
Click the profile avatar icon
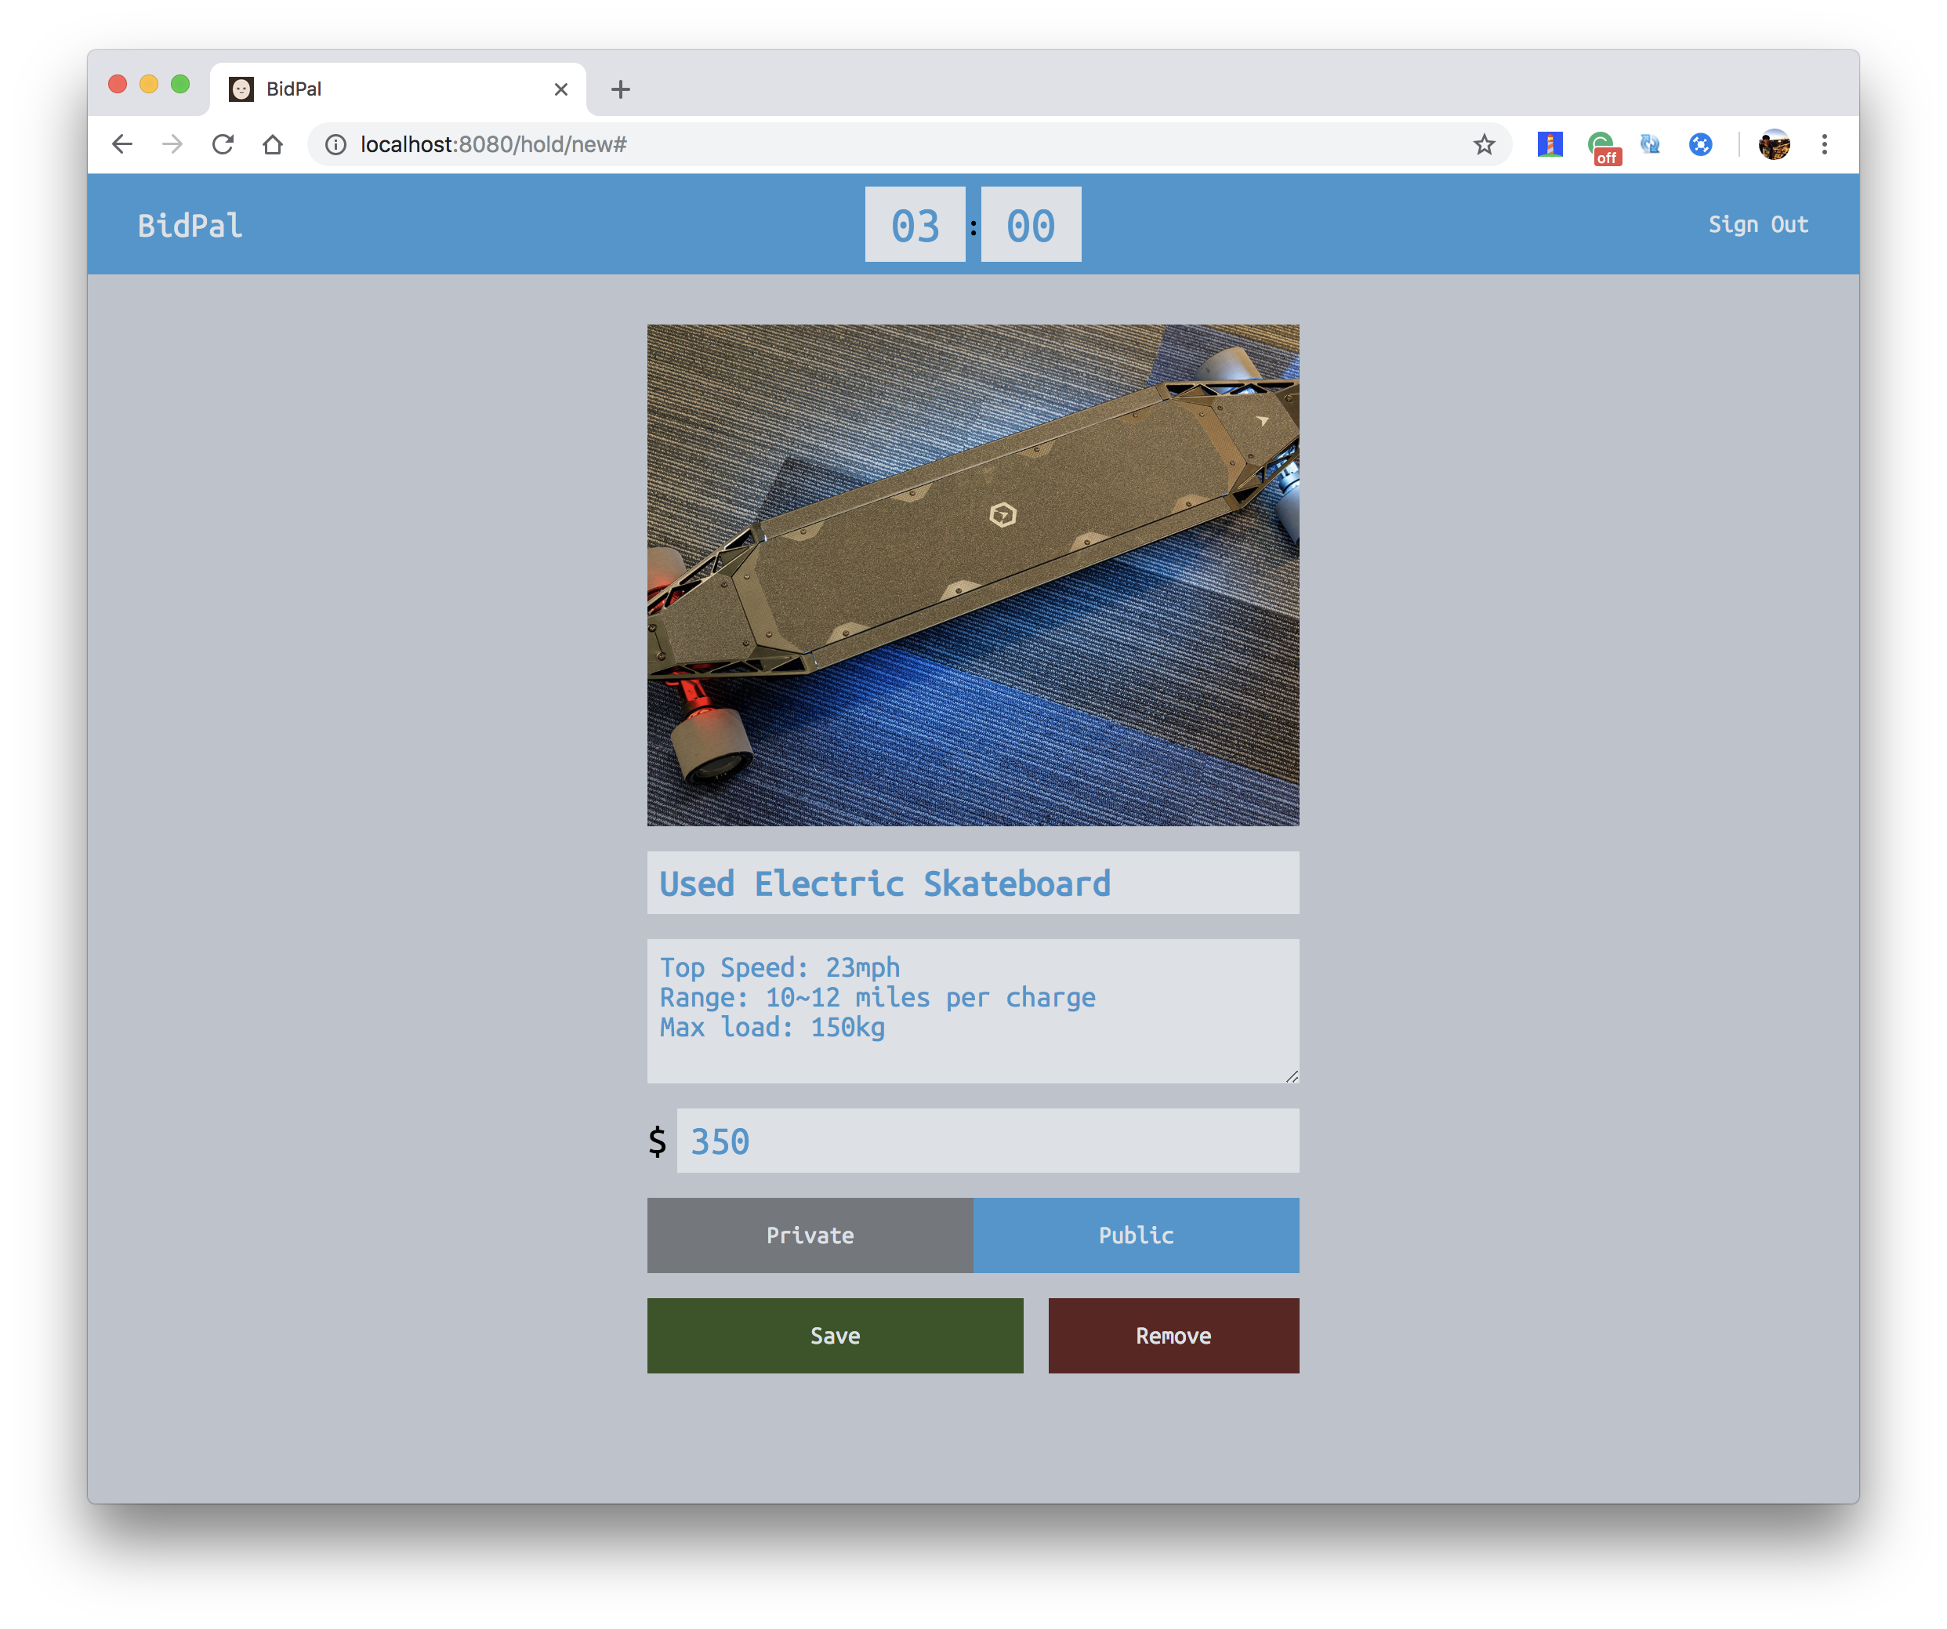point(1773,143)
